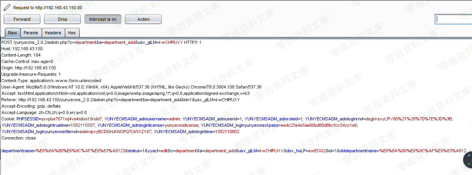Open the Action menu

[x=143, y=19]
